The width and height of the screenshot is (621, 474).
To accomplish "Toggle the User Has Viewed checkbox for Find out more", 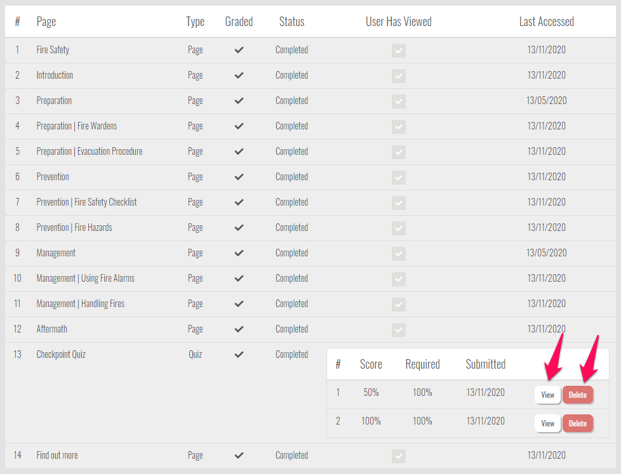I will [x=399, y=456].
